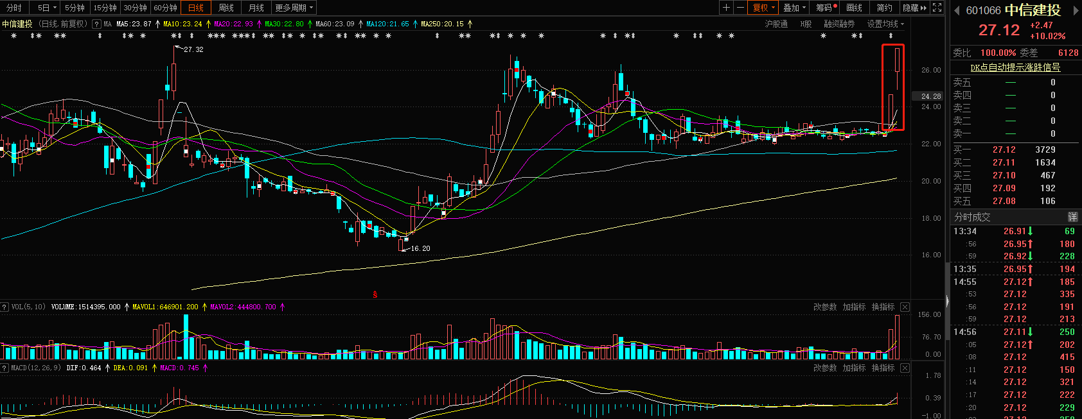Click 换指标 in VOL panel

click(883, 307)
